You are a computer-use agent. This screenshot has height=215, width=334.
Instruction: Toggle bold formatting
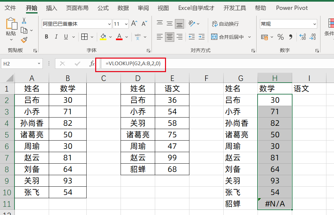point(46,37)
